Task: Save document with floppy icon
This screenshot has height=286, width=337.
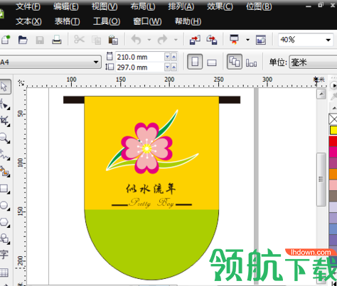Action: click(x=40, y=40)
